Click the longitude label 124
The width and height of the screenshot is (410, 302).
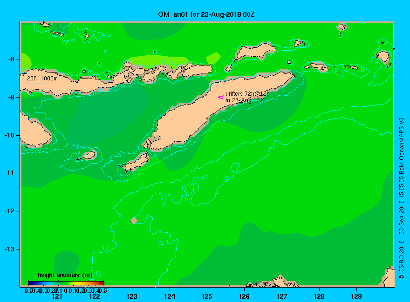point(170,296)
